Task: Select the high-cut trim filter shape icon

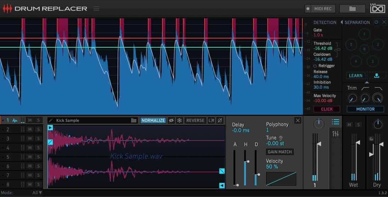Action: click(x=378, y=88)
